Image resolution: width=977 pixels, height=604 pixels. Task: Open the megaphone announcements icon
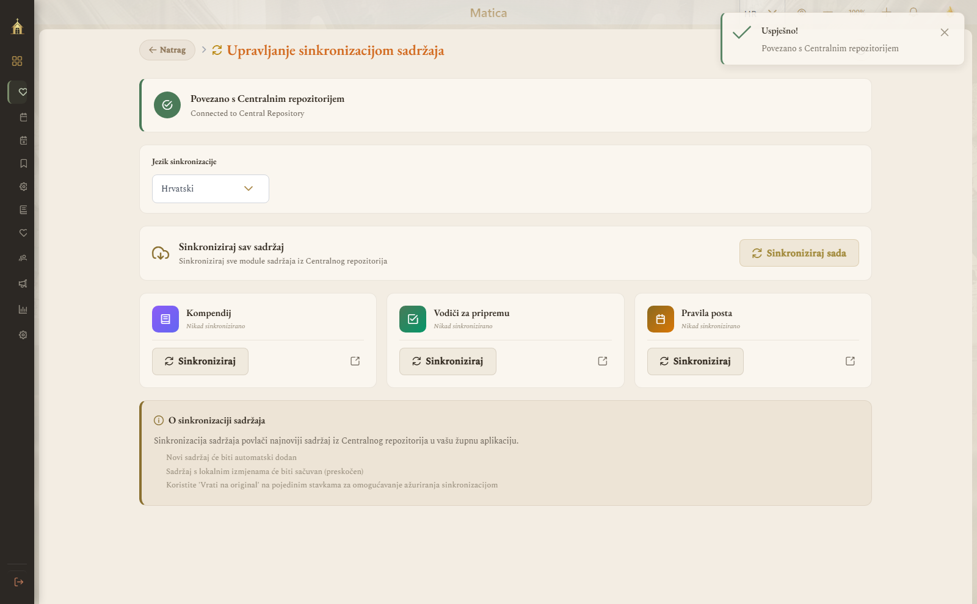[23, 284]
